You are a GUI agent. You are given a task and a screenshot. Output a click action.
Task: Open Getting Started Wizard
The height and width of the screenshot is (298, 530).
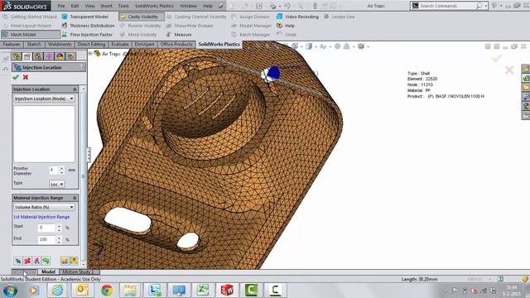point(30,17)
